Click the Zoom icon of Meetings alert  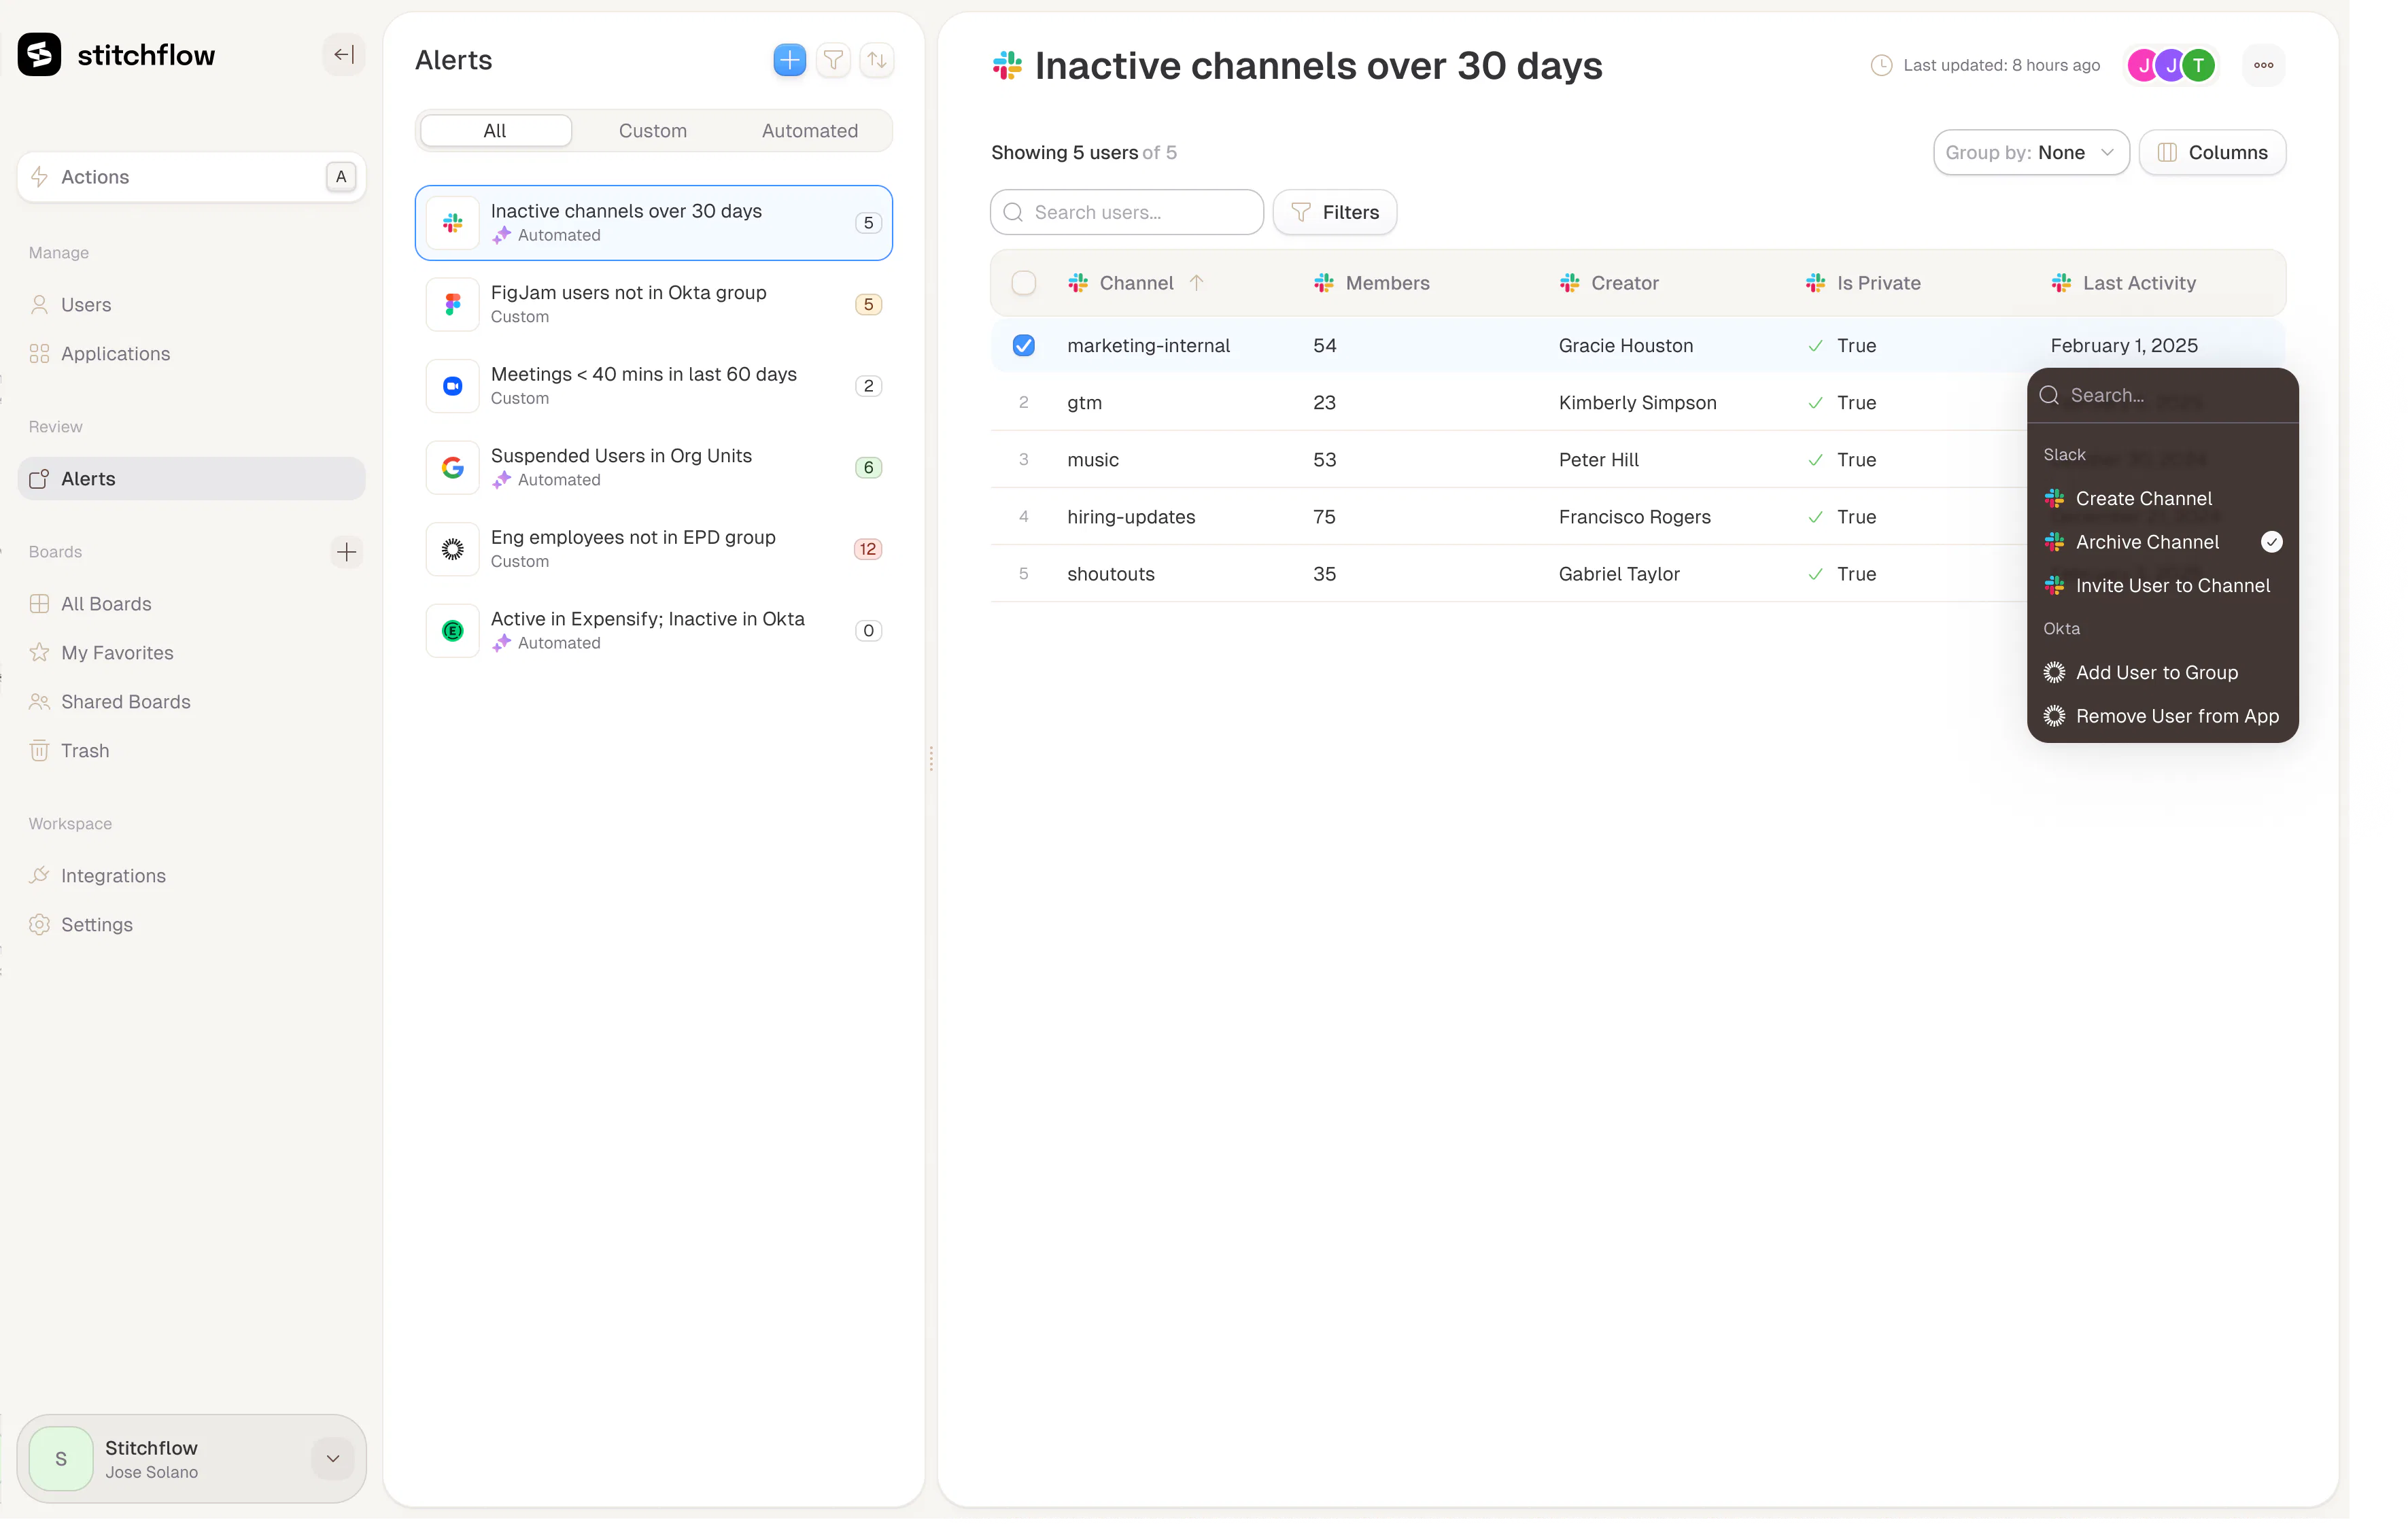(453, 386)
